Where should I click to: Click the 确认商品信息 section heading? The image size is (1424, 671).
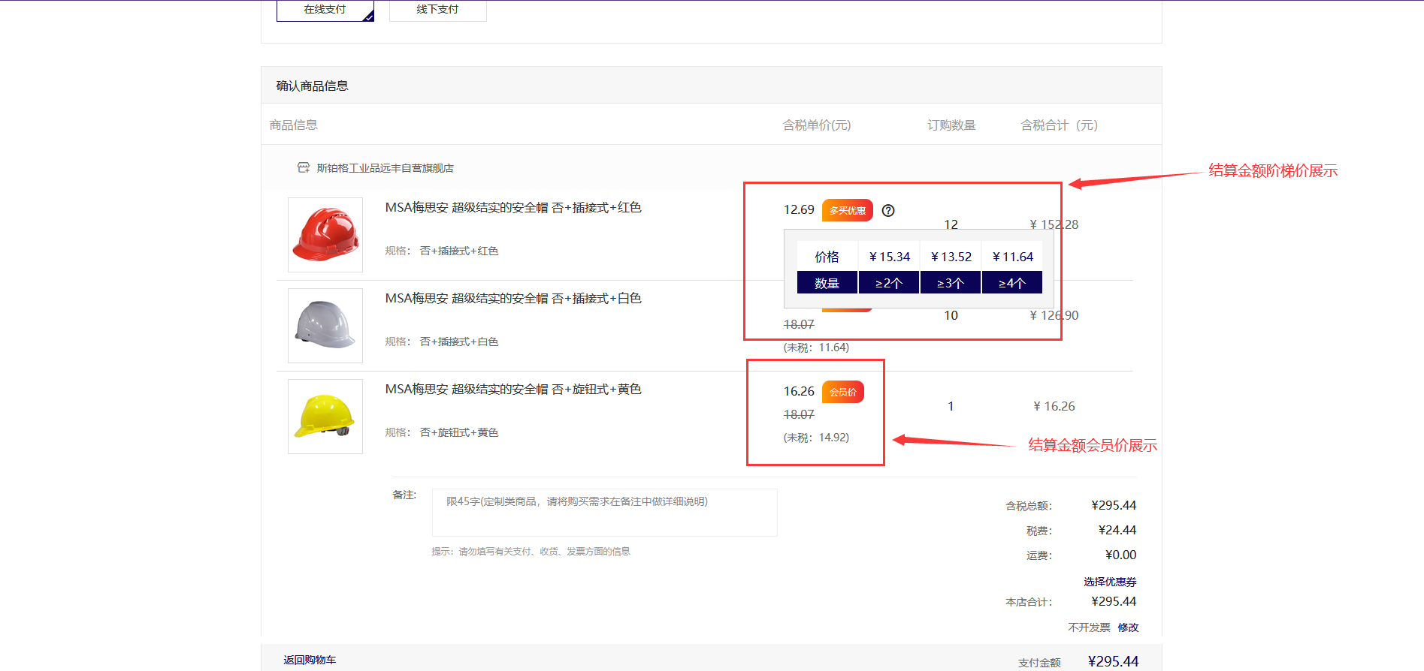point(312,86)
